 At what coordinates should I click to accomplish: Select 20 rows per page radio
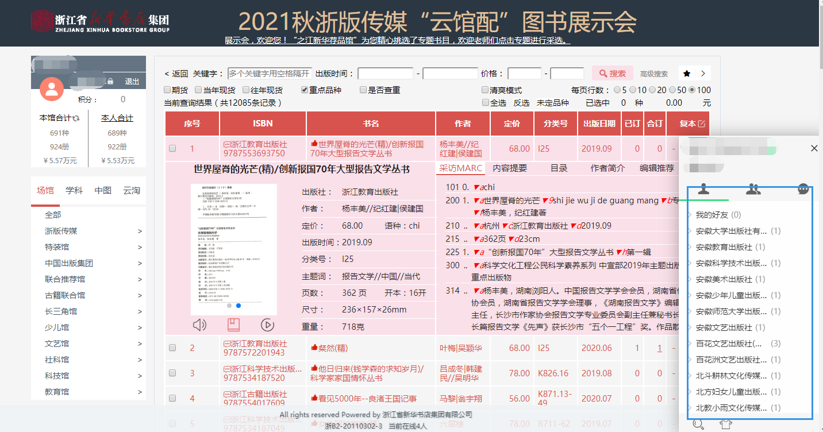pos(652,90)
